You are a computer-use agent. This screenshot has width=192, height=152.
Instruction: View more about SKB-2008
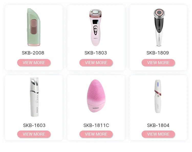[34, 63]
